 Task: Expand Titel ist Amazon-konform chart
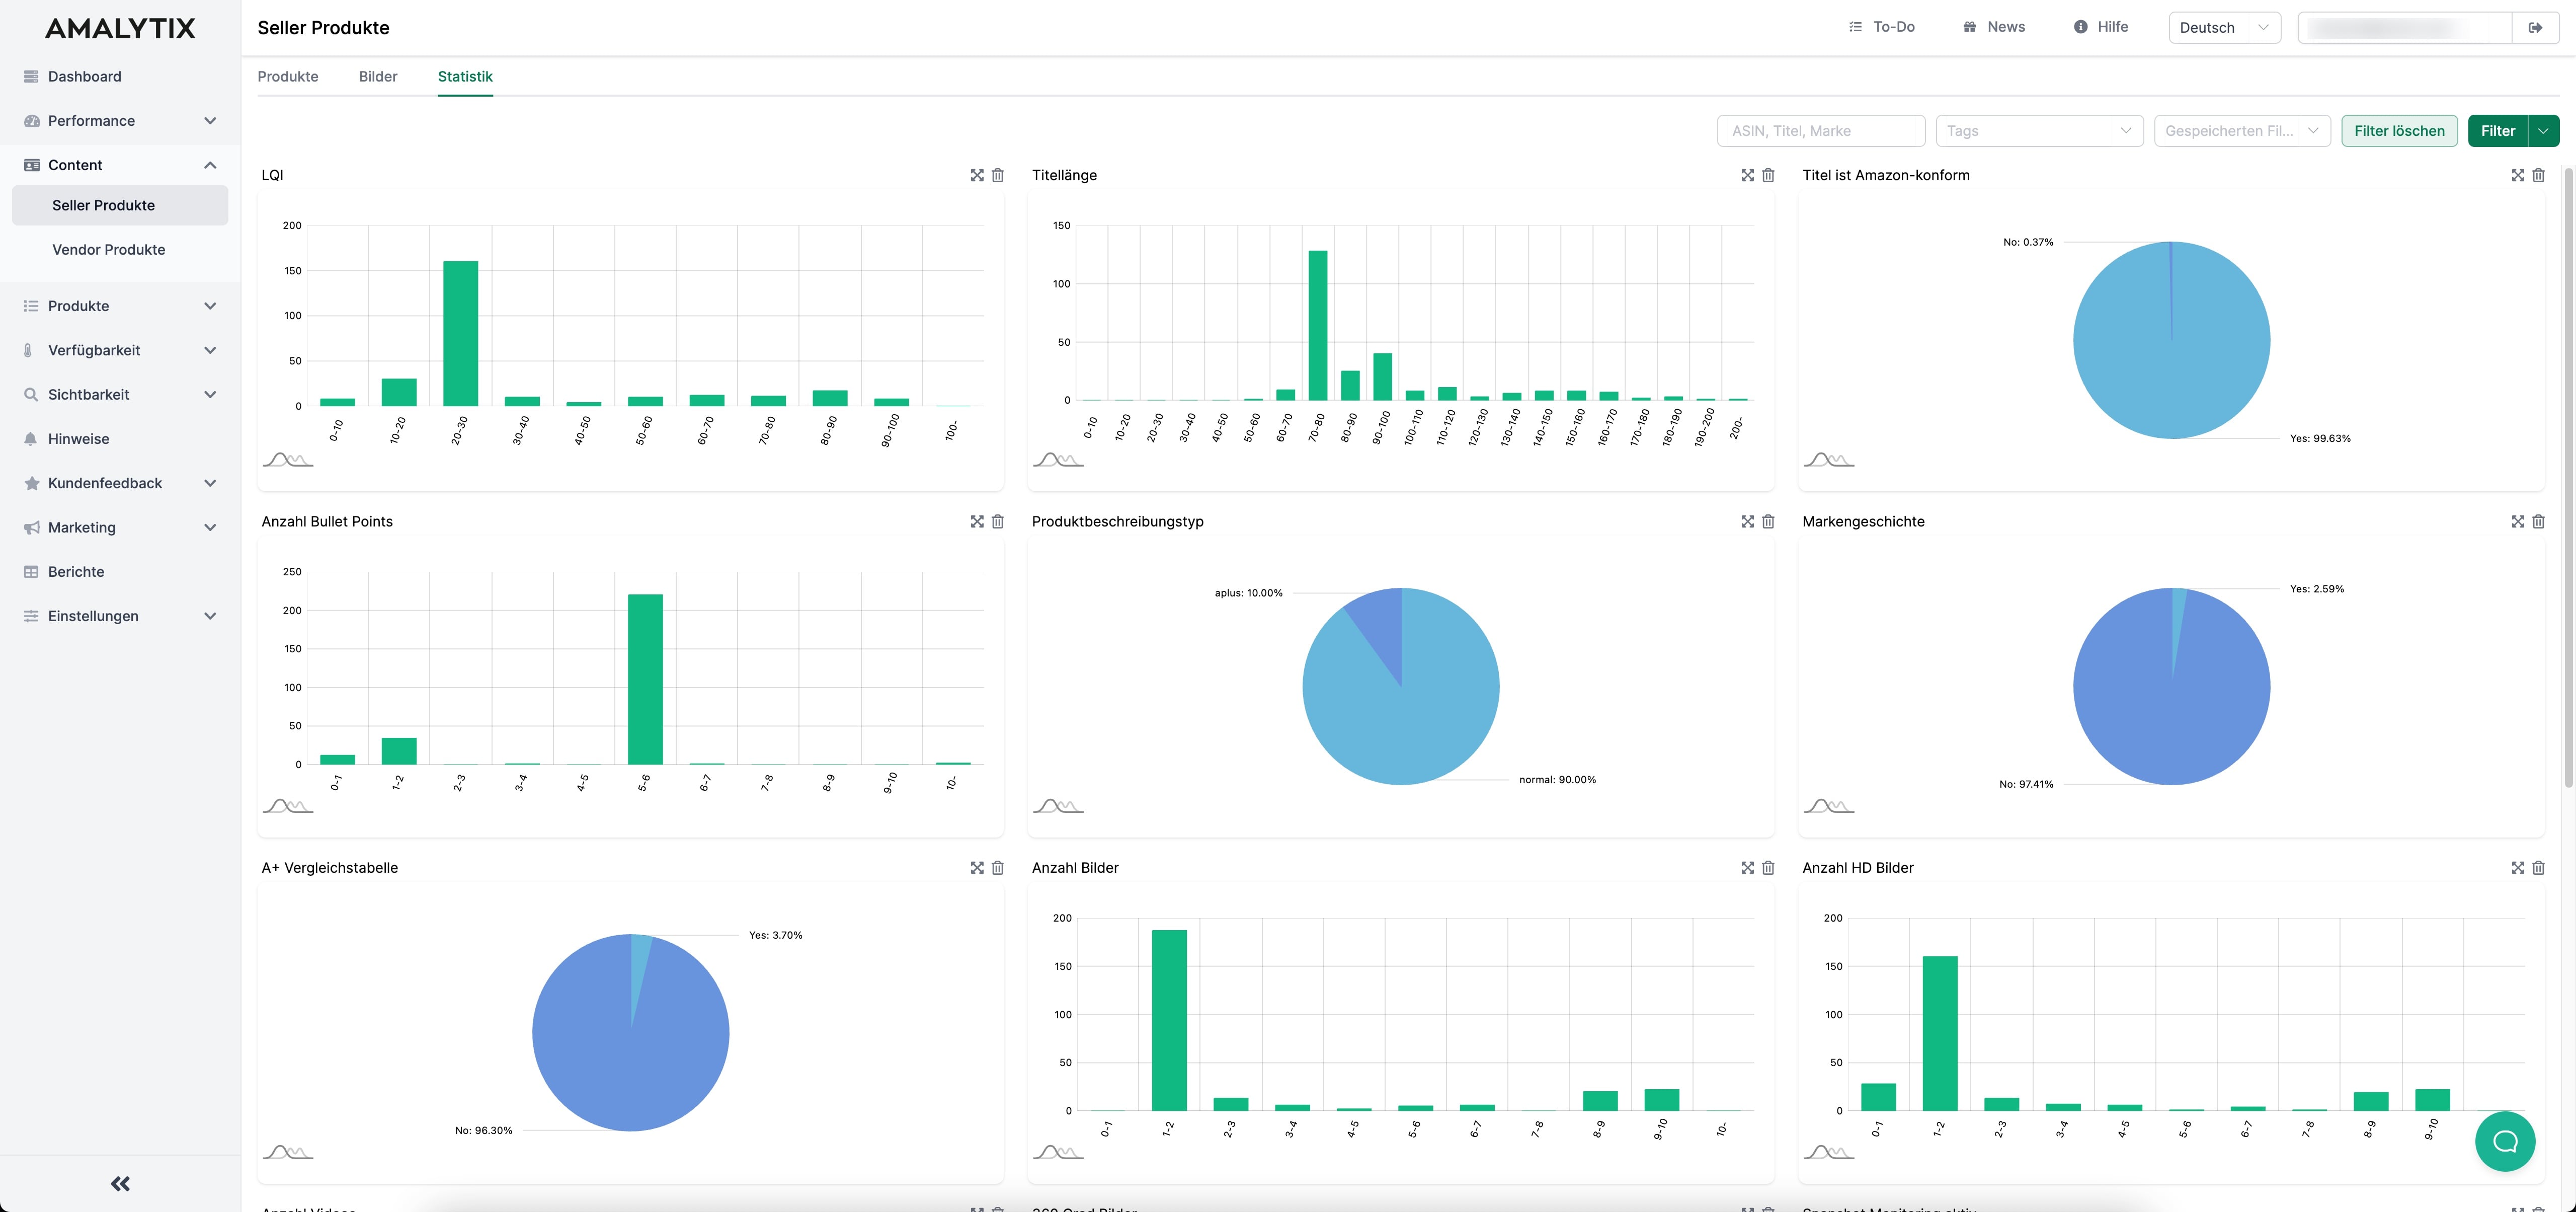pyautogui.click(x=2518, y=175)
